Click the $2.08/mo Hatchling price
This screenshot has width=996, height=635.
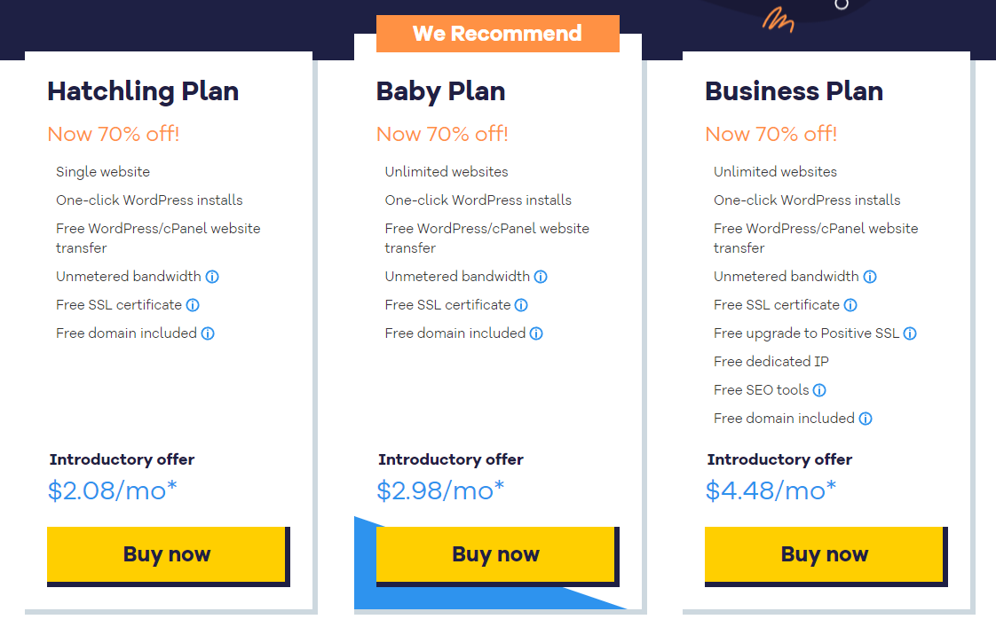pyautogui.click(x=112, y=491)
